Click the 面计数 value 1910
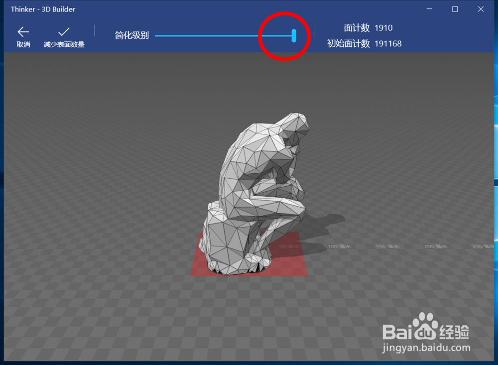The image size is (498, 365). [x=383, y=28]
